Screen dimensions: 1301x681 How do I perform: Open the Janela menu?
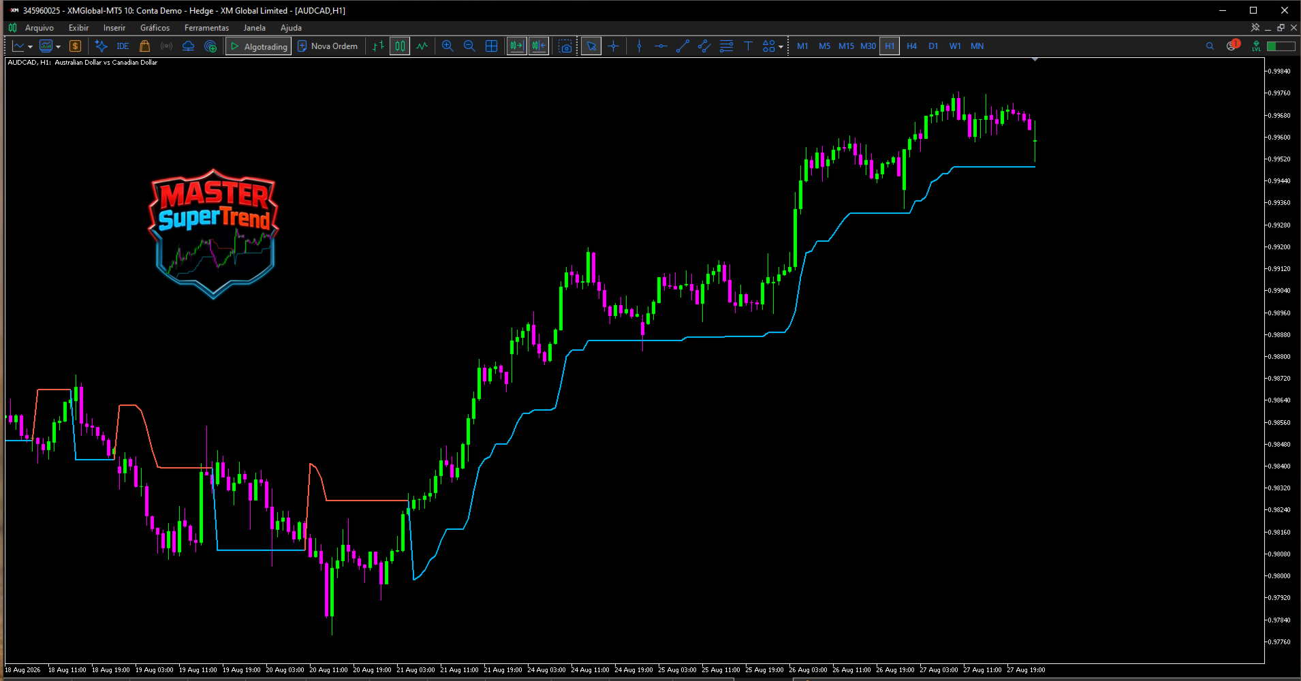tap(254, 28)
